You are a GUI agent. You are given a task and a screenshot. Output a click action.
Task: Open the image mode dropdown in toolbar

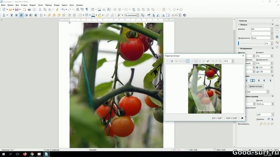click(x=132, y=15)
